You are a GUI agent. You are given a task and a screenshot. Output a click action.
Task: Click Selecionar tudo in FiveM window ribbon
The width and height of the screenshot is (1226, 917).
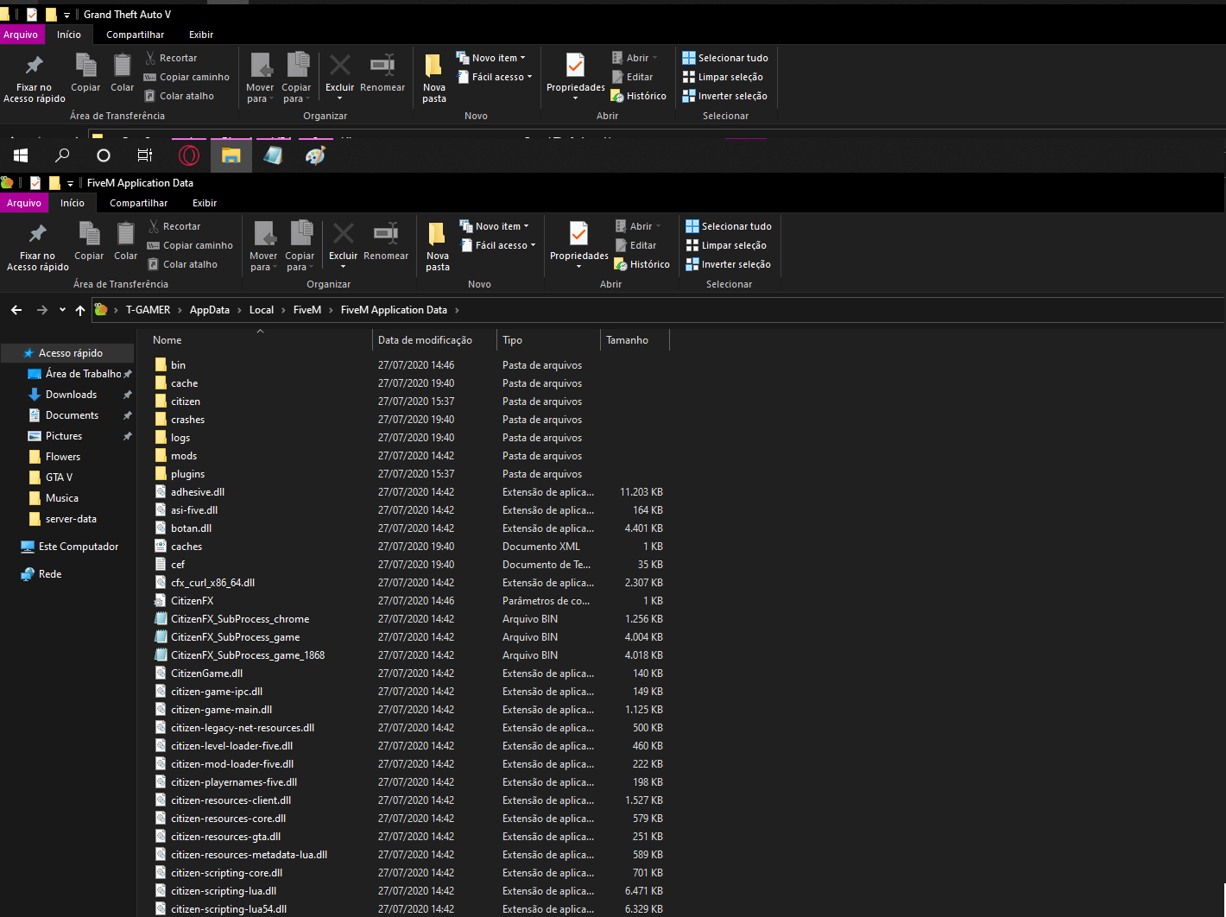pos(729,226)
